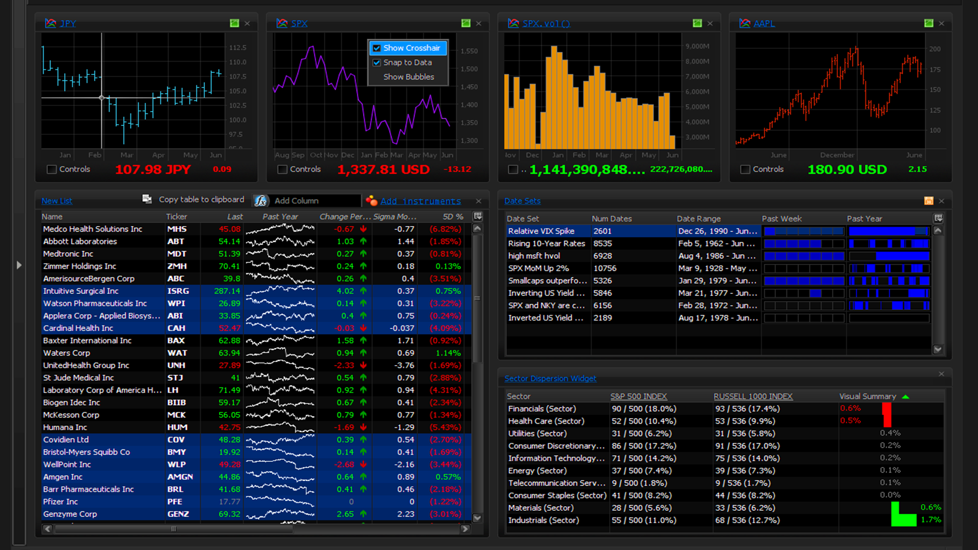Click Date Sets scrollbar up arrow
The image size is (978, 550).
click(x=938, y=230)
